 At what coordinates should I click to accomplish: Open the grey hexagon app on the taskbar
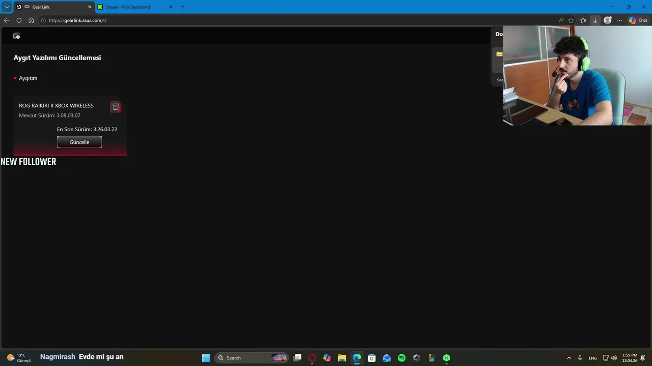coord(417,358)
